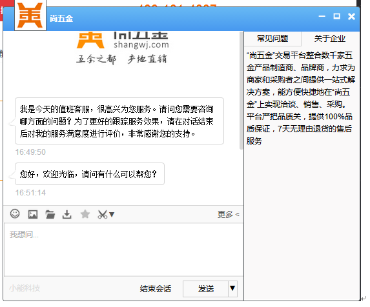Click the orange 尚五金 logo in title bar
This screenshot has width=370, height=307.
[x=30, y=15]
